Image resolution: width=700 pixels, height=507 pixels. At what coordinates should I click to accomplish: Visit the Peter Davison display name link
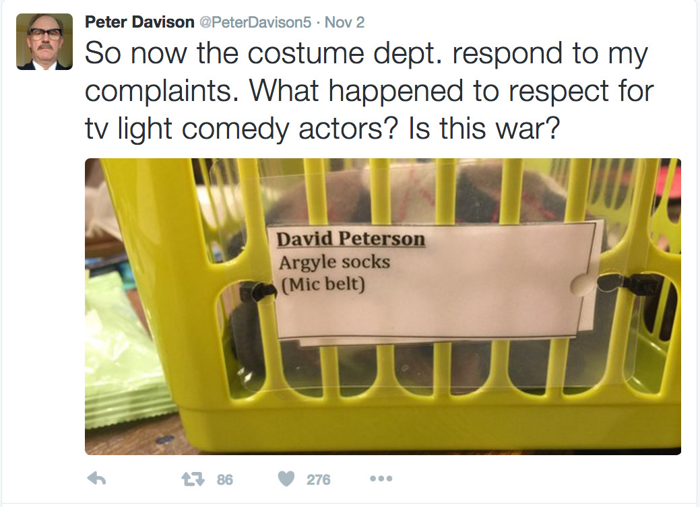139,22
